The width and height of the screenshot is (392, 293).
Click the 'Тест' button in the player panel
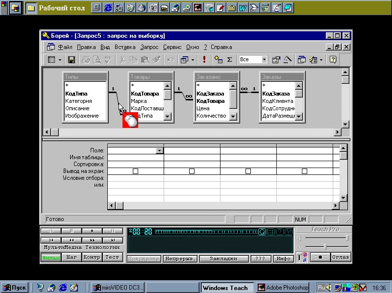(113, 257)
